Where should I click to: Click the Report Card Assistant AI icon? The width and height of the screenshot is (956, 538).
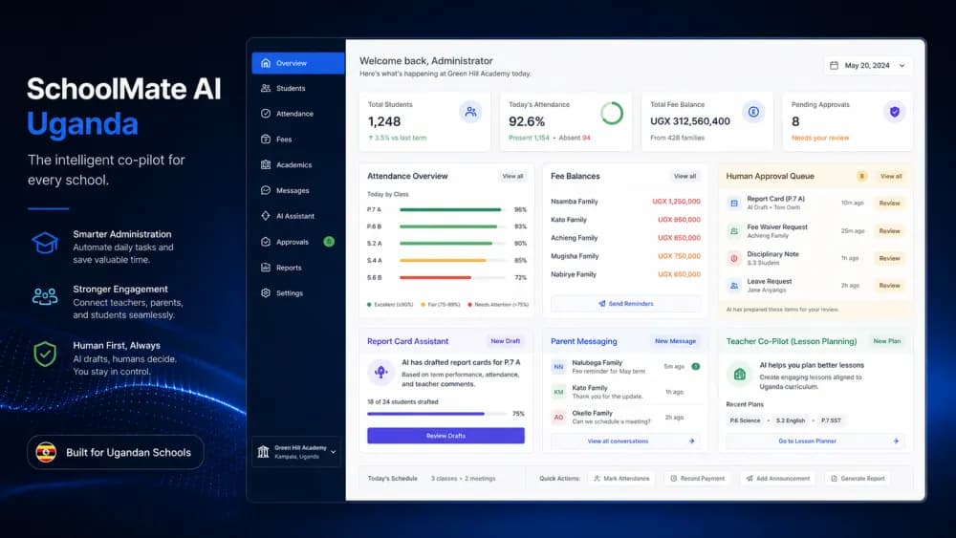381,372
